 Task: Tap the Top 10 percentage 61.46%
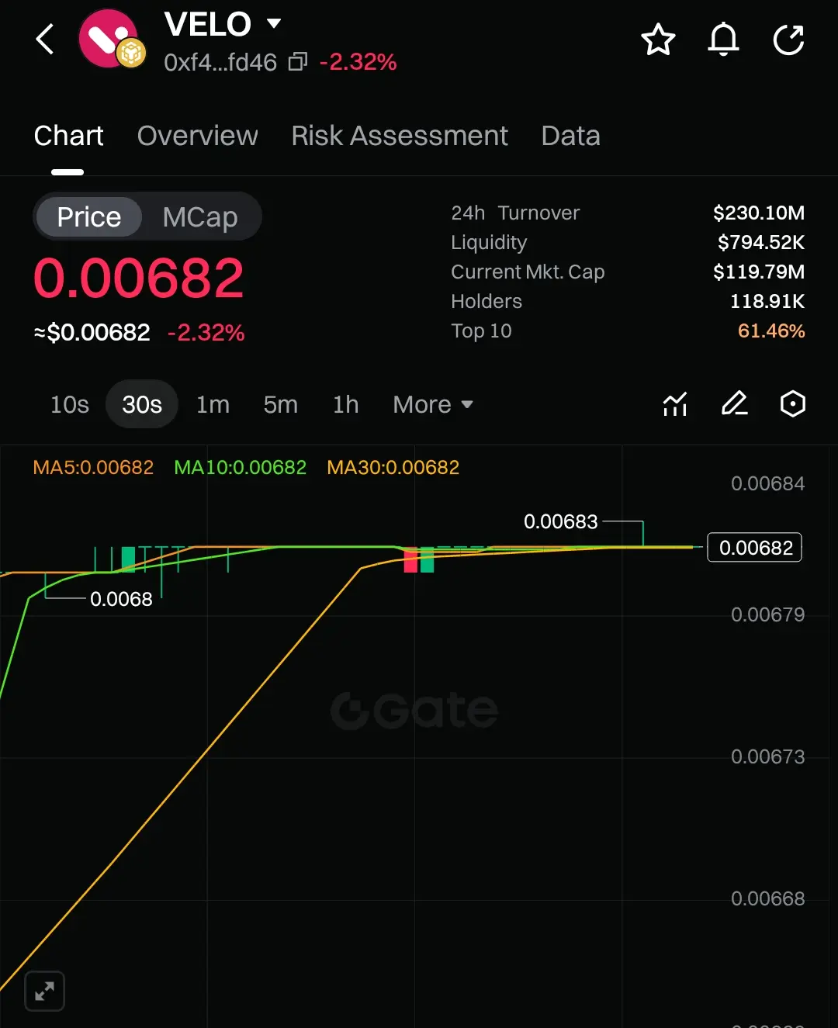(x=771, y=331)
